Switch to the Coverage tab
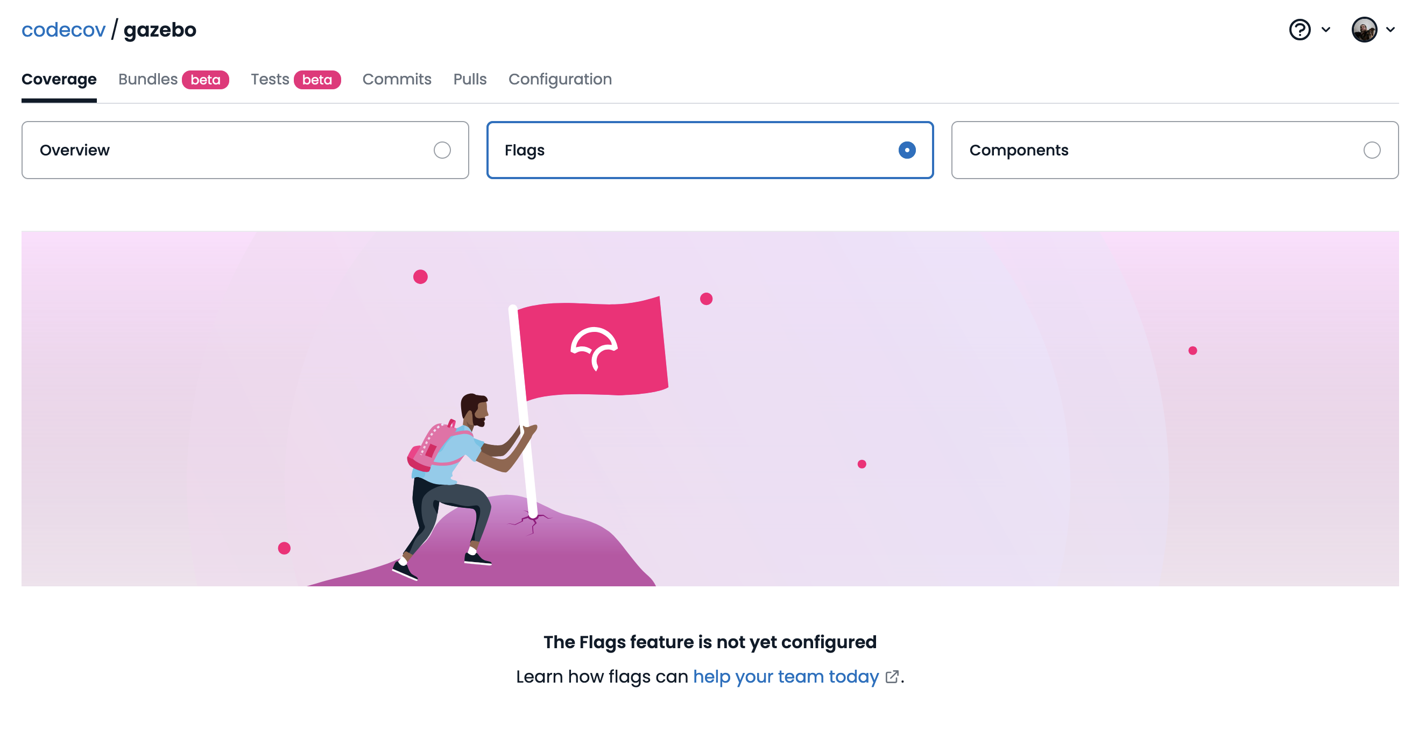 [x=59, y=79]
